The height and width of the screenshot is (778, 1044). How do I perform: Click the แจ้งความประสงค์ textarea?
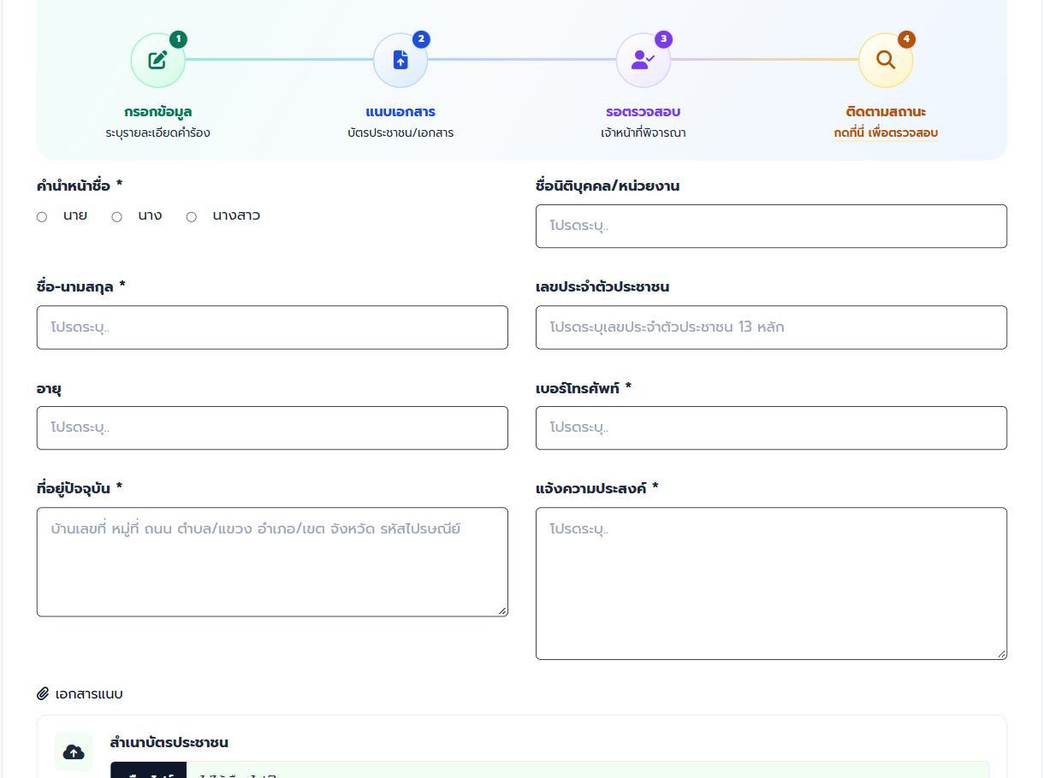pos(771,584)
